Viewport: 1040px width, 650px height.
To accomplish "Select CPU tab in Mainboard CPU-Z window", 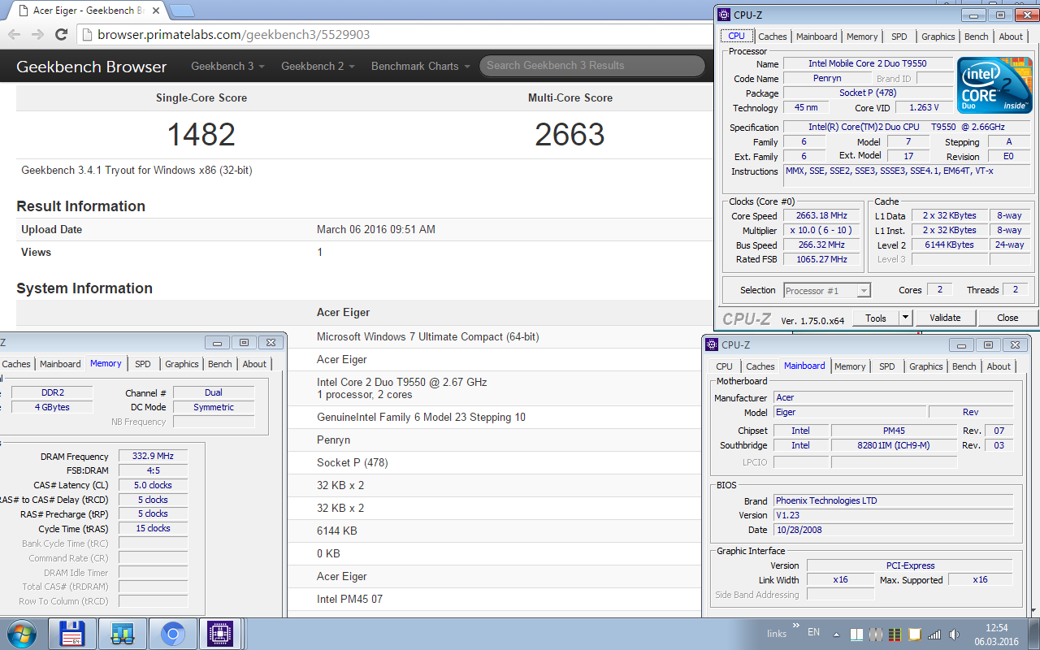I will pyautogui.click(x=724, y=366).
